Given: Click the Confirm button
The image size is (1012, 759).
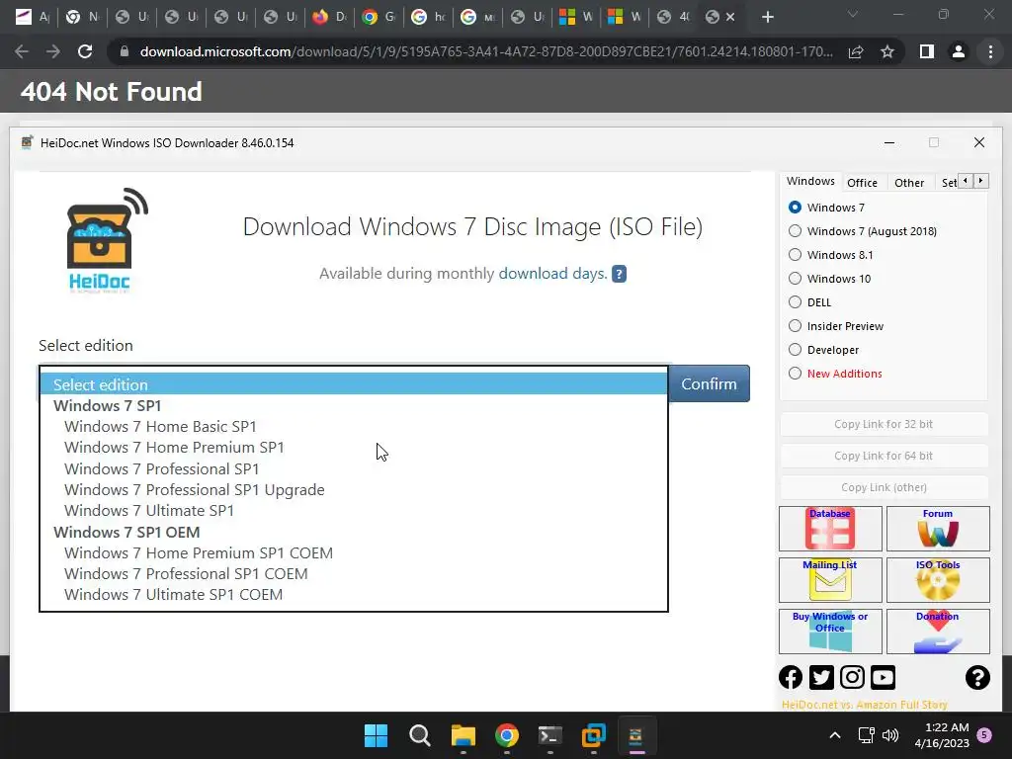Looking at the screenshot, I should [x=709, y=383].
